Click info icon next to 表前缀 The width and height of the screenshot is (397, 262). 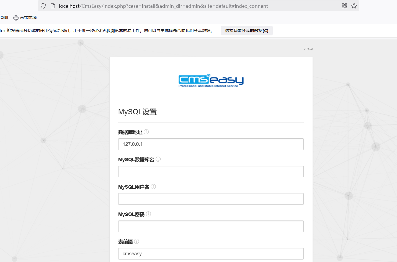(136, 241)
